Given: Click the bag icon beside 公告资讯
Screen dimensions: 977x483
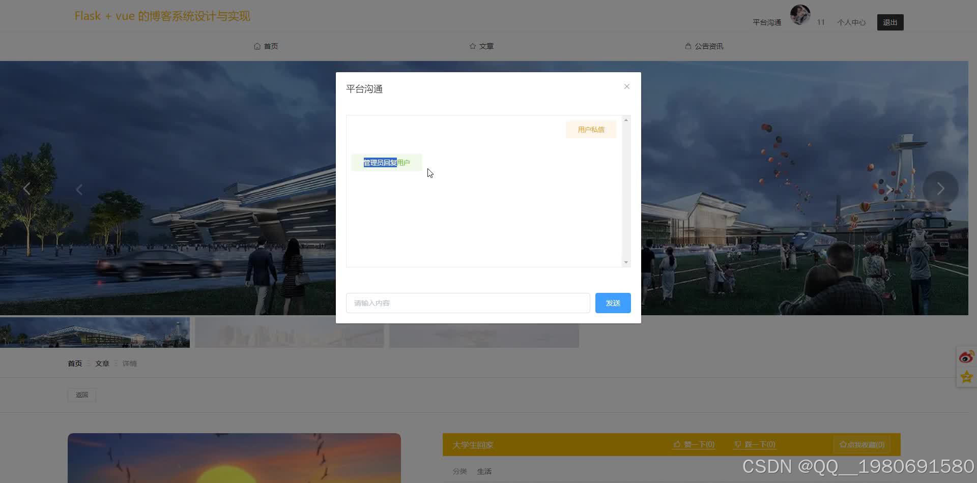Looking at the screenshot, I should tap(688, 46).
